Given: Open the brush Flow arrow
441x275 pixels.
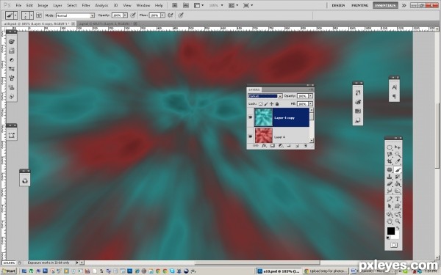Looking at the screenshot, I should click(162, 15).
